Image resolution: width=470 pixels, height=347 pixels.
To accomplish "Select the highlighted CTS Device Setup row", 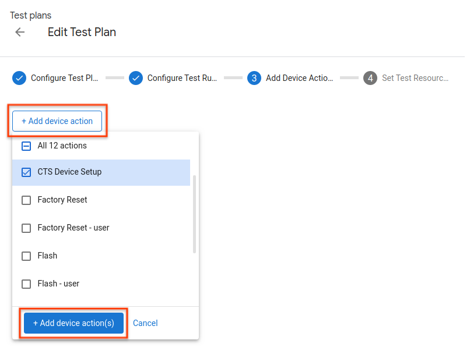I will pos(101,172).
